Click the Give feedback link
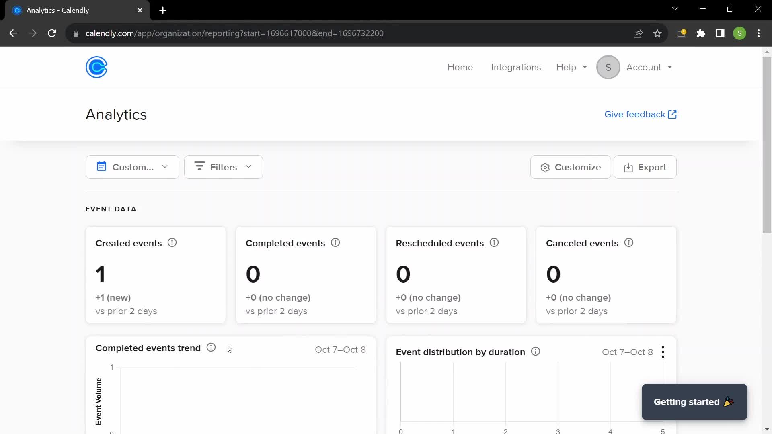The width and height of the screenshot is (772, 434). click(x=641, y=114)
